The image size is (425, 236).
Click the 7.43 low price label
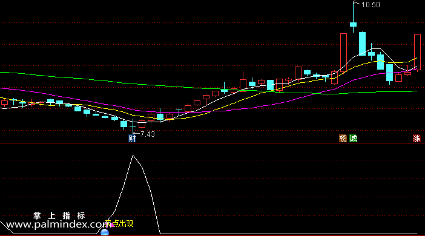click(148, 134)
